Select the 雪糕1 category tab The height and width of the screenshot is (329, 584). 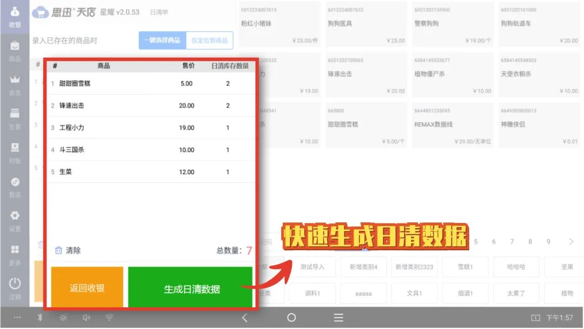(464, 267)
